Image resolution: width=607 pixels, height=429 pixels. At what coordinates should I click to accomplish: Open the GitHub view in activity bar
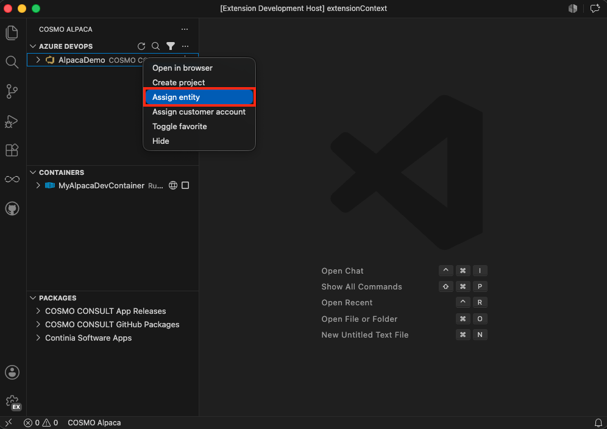point(12,208)
